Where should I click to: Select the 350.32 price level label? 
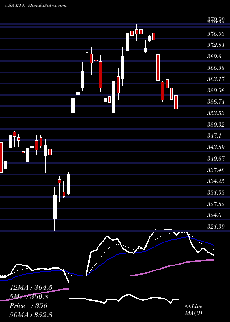point(216,125)
